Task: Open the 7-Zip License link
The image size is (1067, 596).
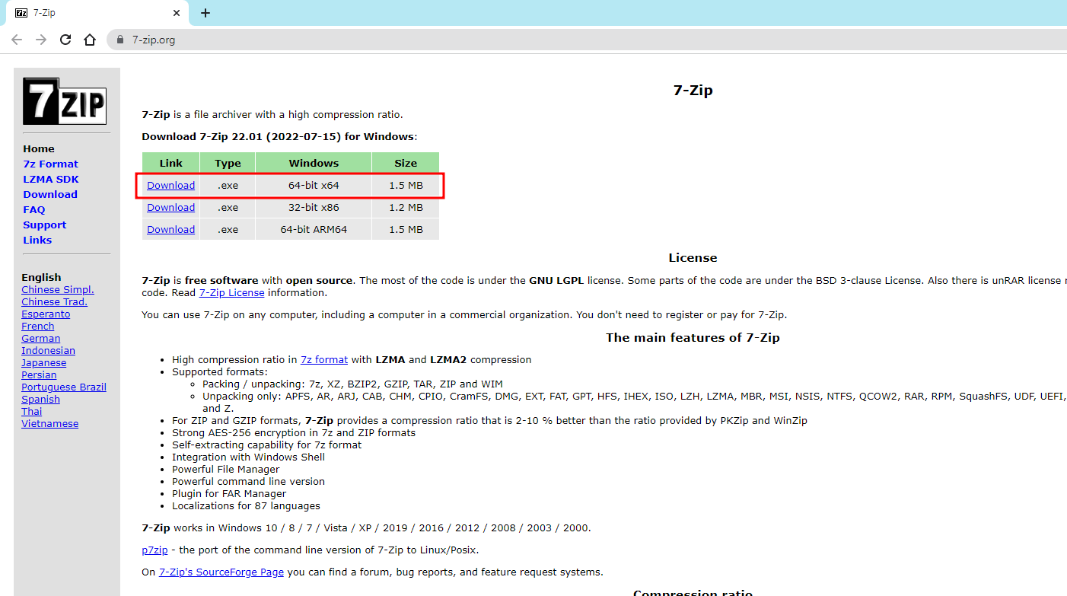Action: coord(232,293)
